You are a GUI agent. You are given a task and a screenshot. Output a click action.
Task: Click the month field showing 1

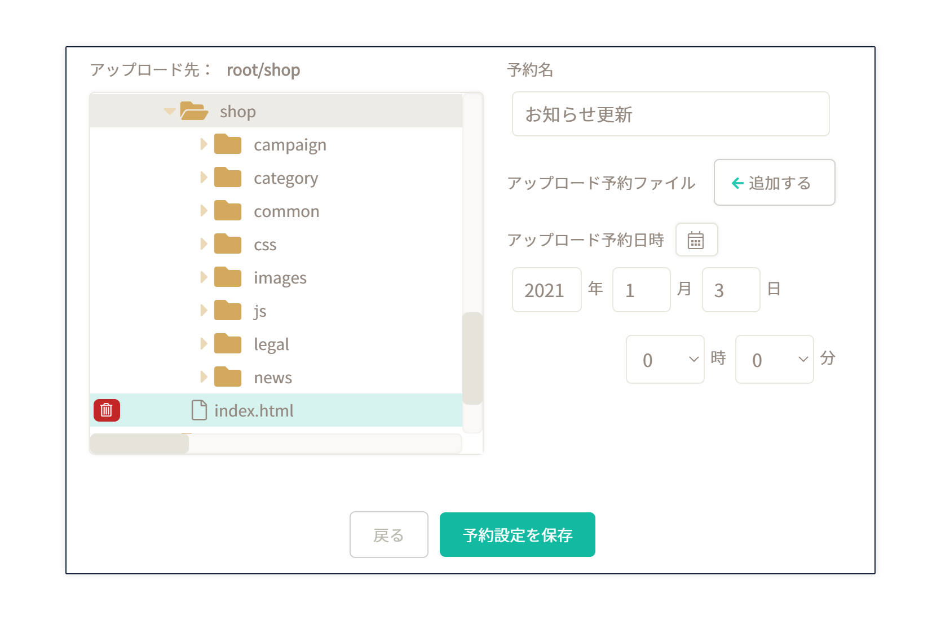click(642, 290)
